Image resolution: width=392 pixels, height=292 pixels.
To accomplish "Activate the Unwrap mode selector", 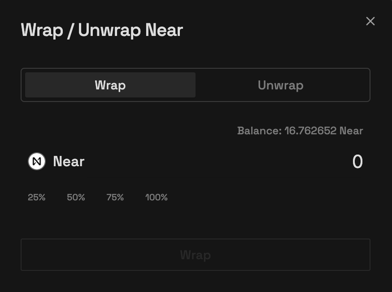I will pyautogui.click(x=280, y=85).
